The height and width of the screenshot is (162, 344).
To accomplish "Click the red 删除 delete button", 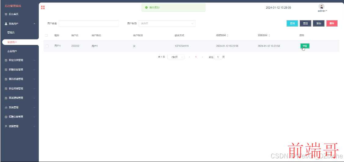I will point(332,24).
